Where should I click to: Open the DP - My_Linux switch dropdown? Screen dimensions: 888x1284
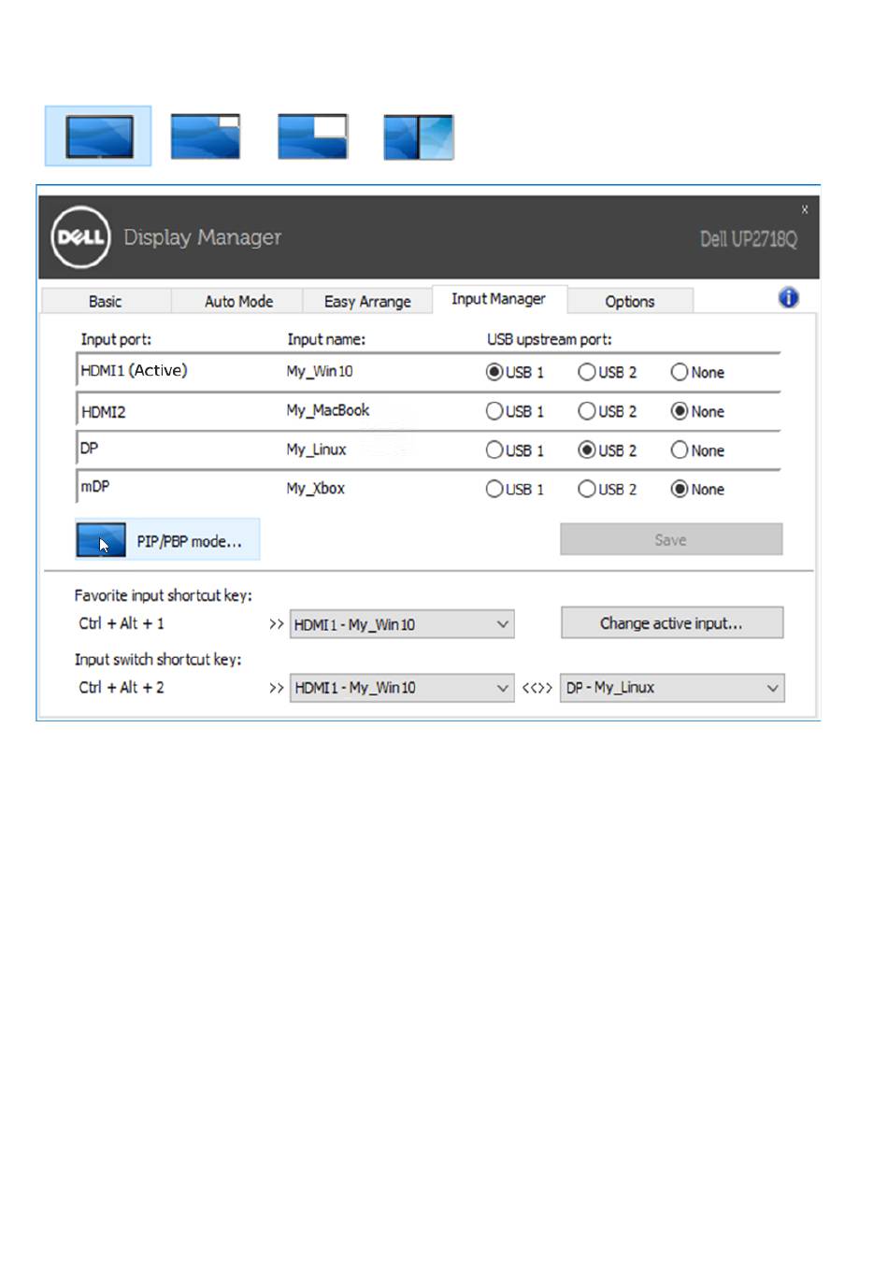(x=672, y=688)
